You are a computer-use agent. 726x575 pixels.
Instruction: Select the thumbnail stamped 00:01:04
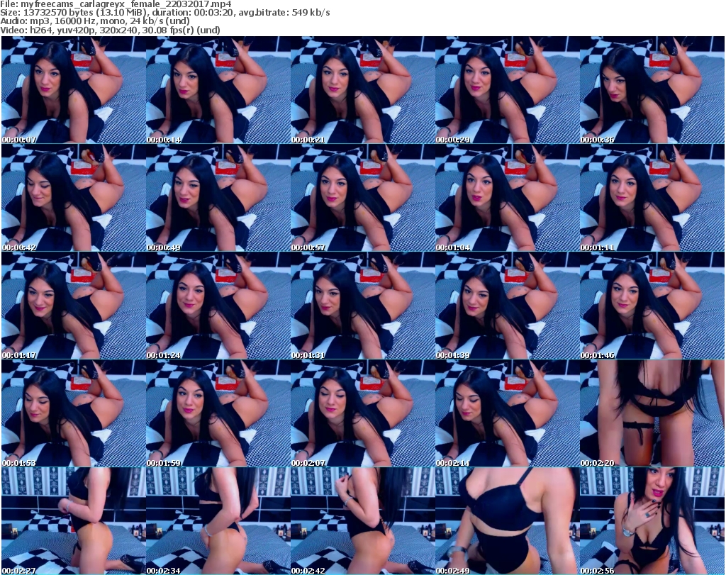[x=507, y=198]
